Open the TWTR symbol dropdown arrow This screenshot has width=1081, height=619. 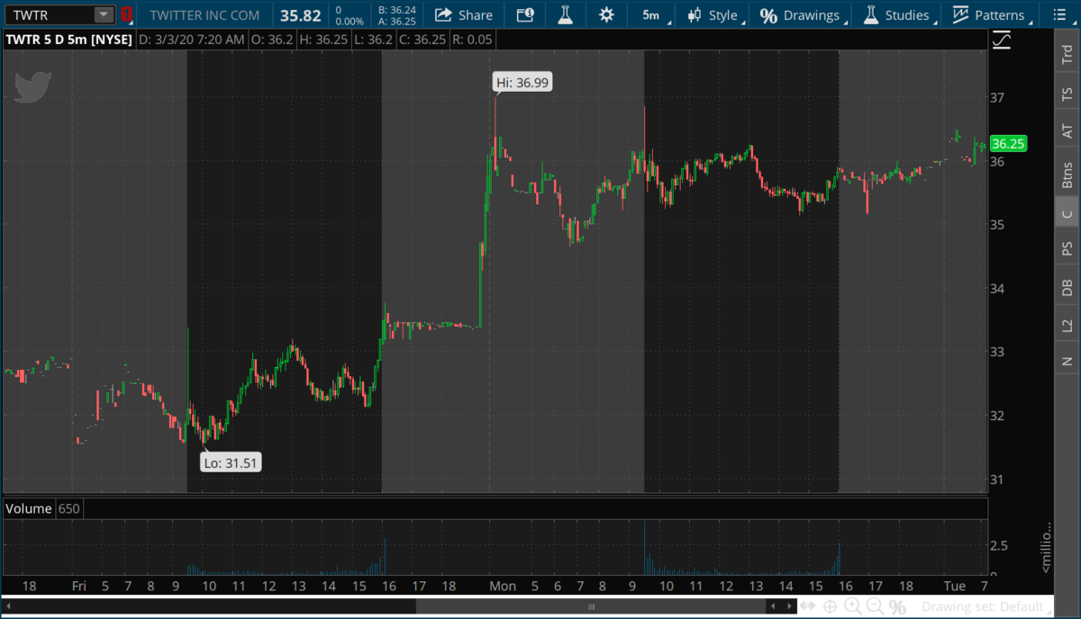(104, 15)
